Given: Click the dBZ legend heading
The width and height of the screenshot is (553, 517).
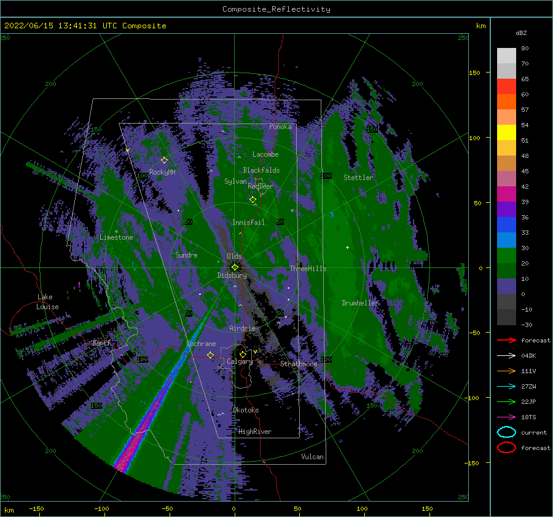Looking at the screenshot, I should coord(521,33).
